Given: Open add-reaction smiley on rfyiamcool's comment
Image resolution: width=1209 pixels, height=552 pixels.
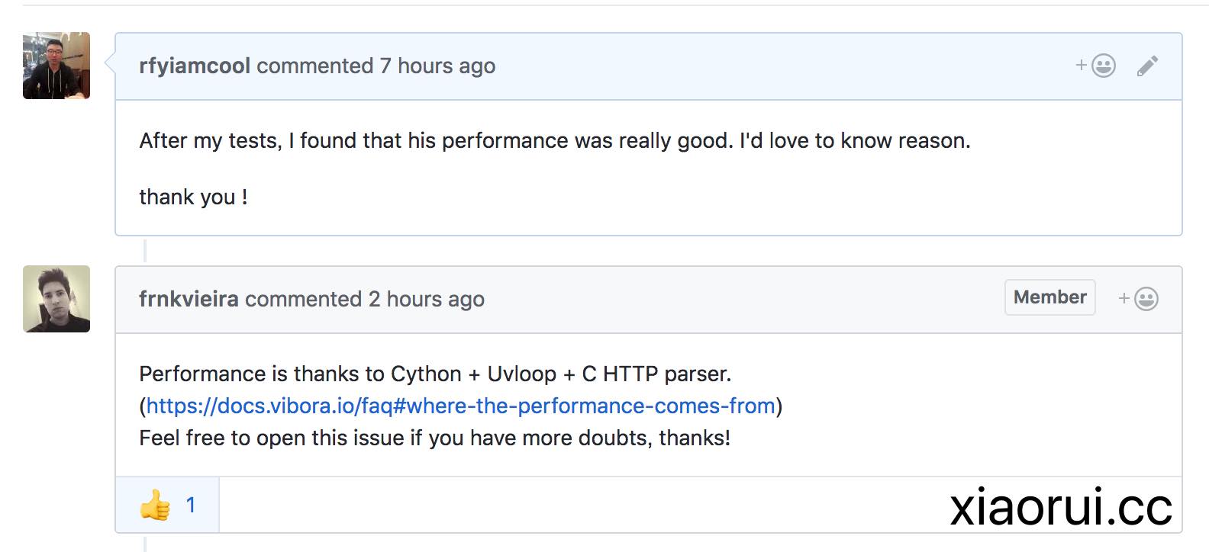Looking at the screenshot, I should (1097, 66).
